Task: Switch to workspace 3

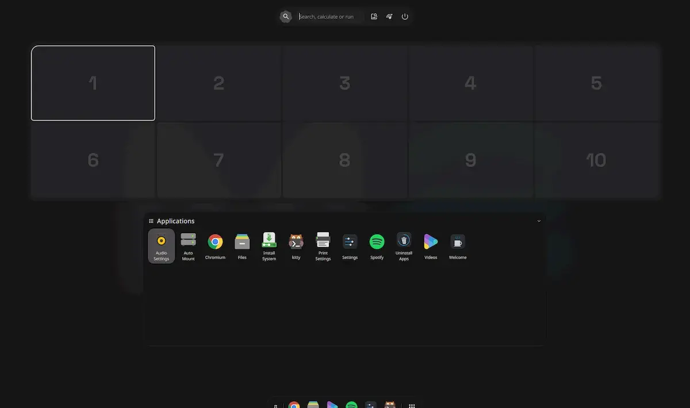Action: click(345, 83)
